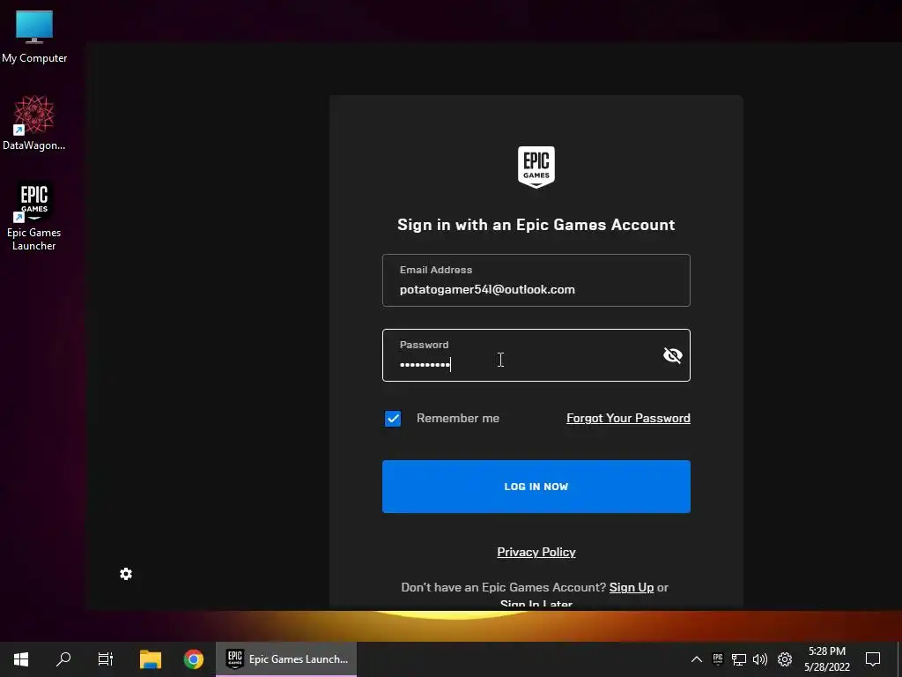Screen dimensions: 902x677
Task: Click the gear tray icon
Action: click(785, 659)
